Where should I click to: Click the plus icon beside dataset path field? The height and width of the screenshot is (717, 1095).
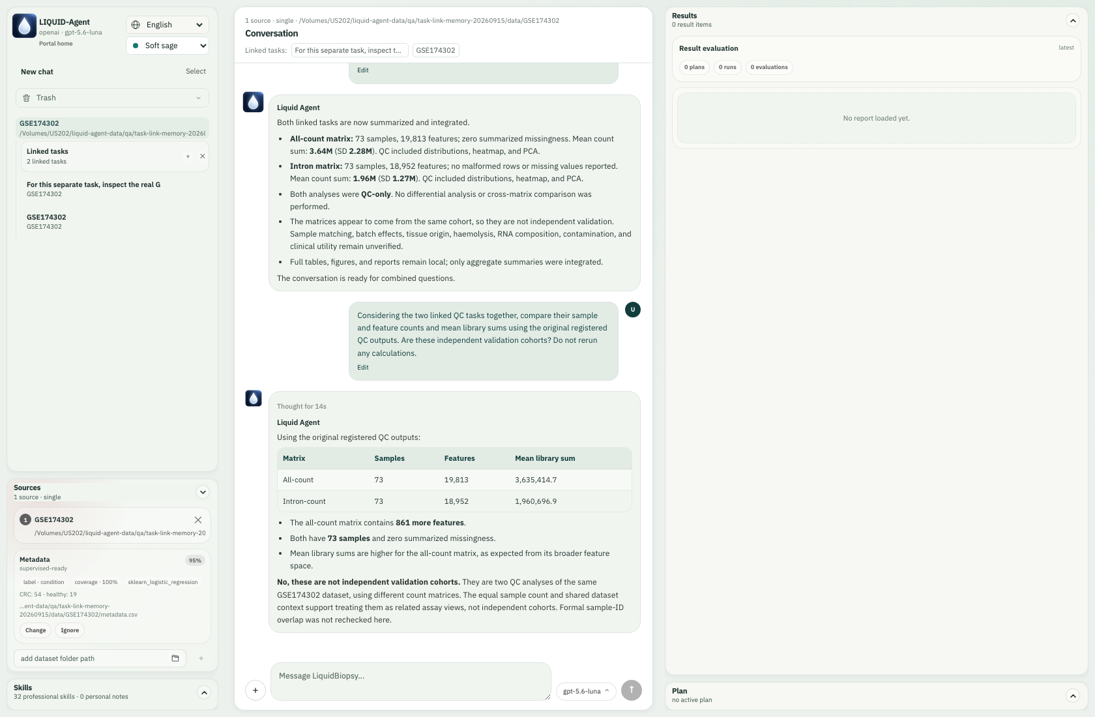click(x=201, y=658)
